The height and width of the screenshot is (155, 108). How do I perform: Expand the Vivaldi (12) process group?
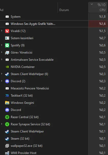pyautogui.click(x=2, y=31)
